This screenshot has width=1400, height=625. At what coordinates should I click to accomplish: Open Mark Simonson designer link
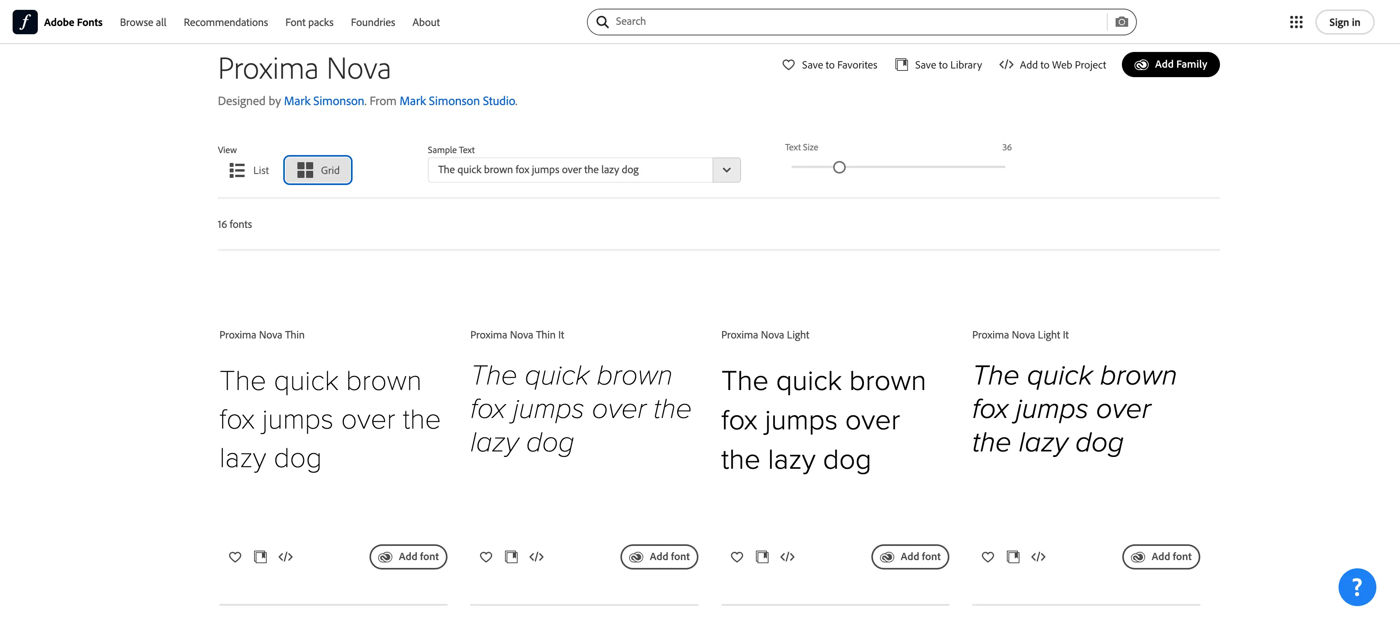point(324,101)
